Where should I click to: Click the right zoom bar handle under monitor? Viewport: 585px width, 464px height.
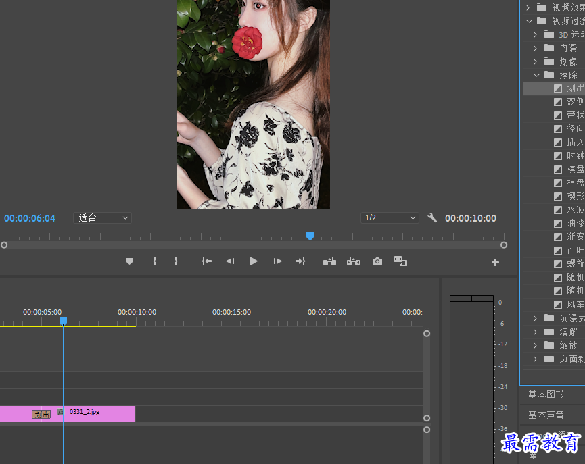(x=504, y=245)
